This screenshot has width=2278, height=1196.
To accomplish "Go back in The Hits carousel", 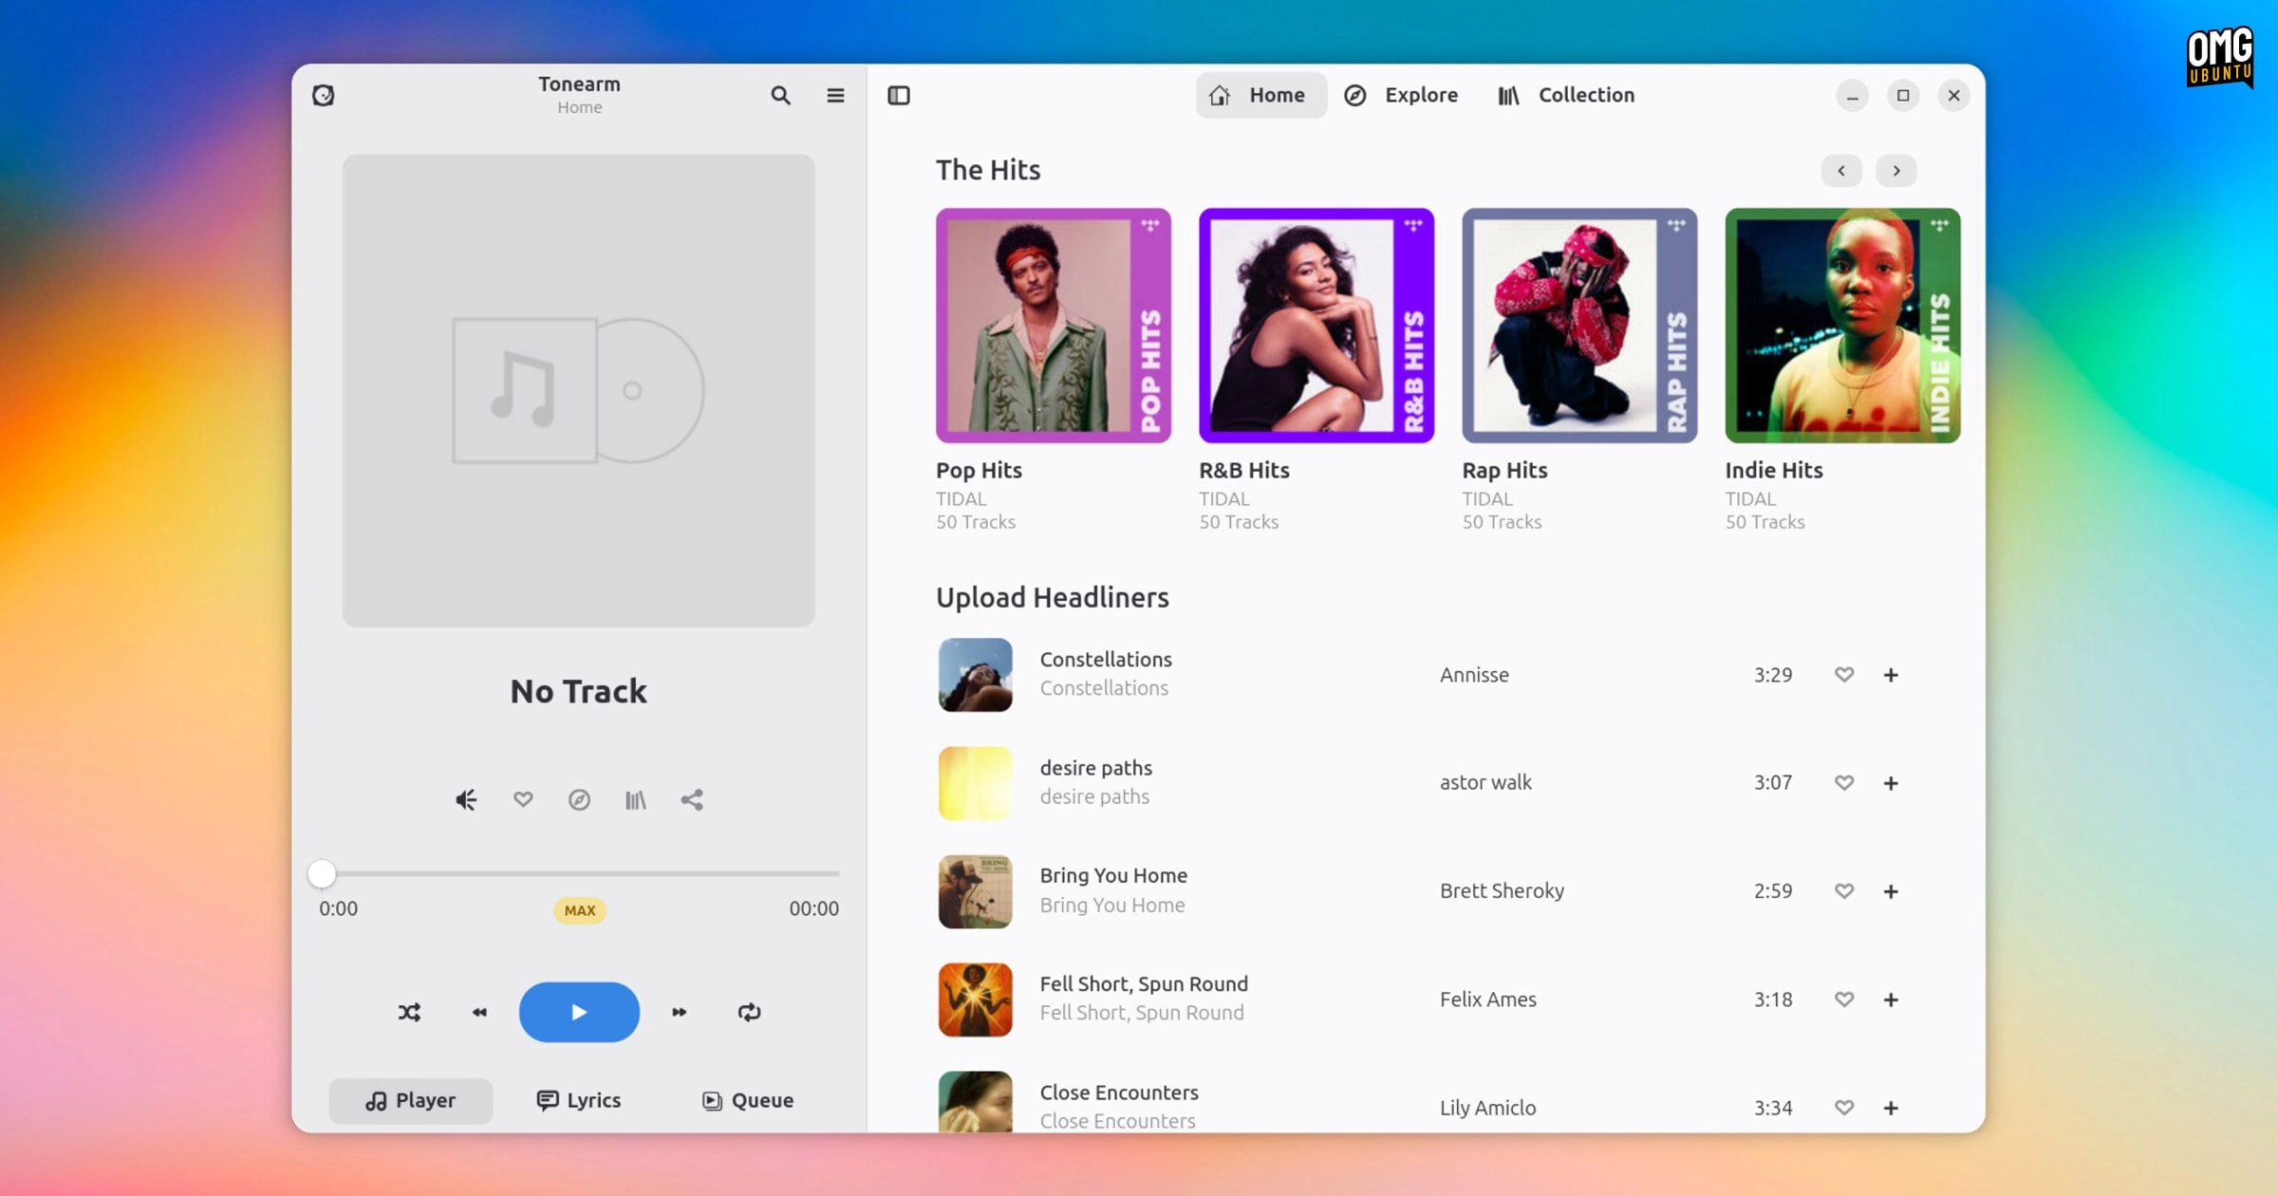I will [1841, 171].
